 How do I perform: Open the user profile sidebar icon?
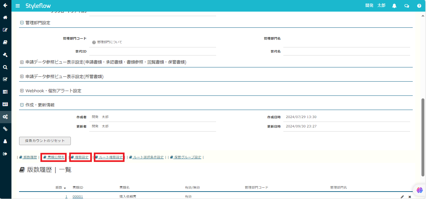point(5,141)
